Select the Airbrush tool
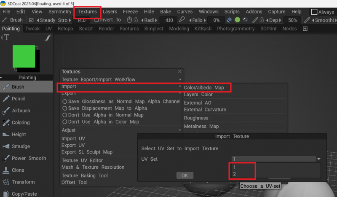The height and width of the screenshot is (197, 337). [x=21, y=111]
